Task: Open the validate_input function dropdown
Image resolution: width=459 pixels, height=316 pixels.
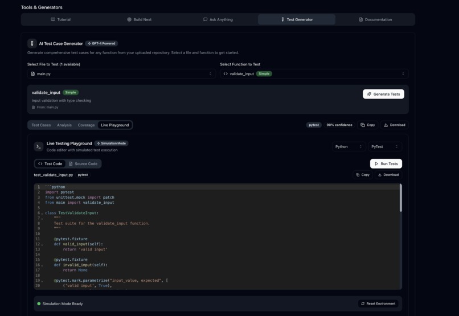Action: coord(314,74)
